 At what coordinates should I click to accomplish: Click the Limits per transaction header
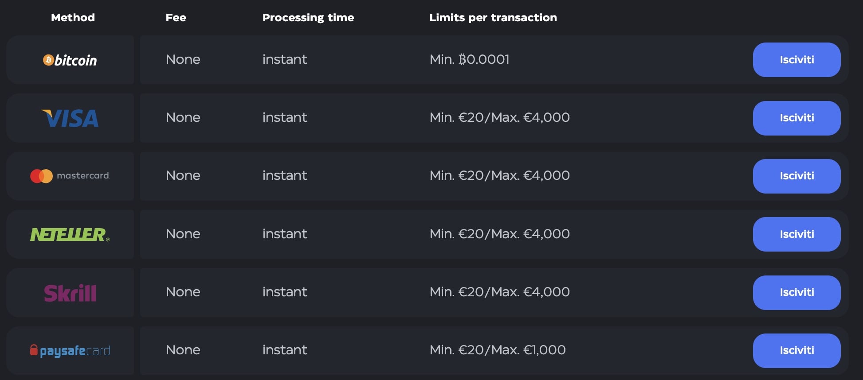(493, 18)
